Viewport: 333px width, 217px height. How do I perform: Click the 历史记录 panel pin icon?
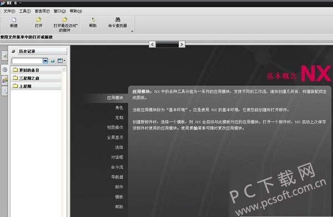(x=13, y=51)
